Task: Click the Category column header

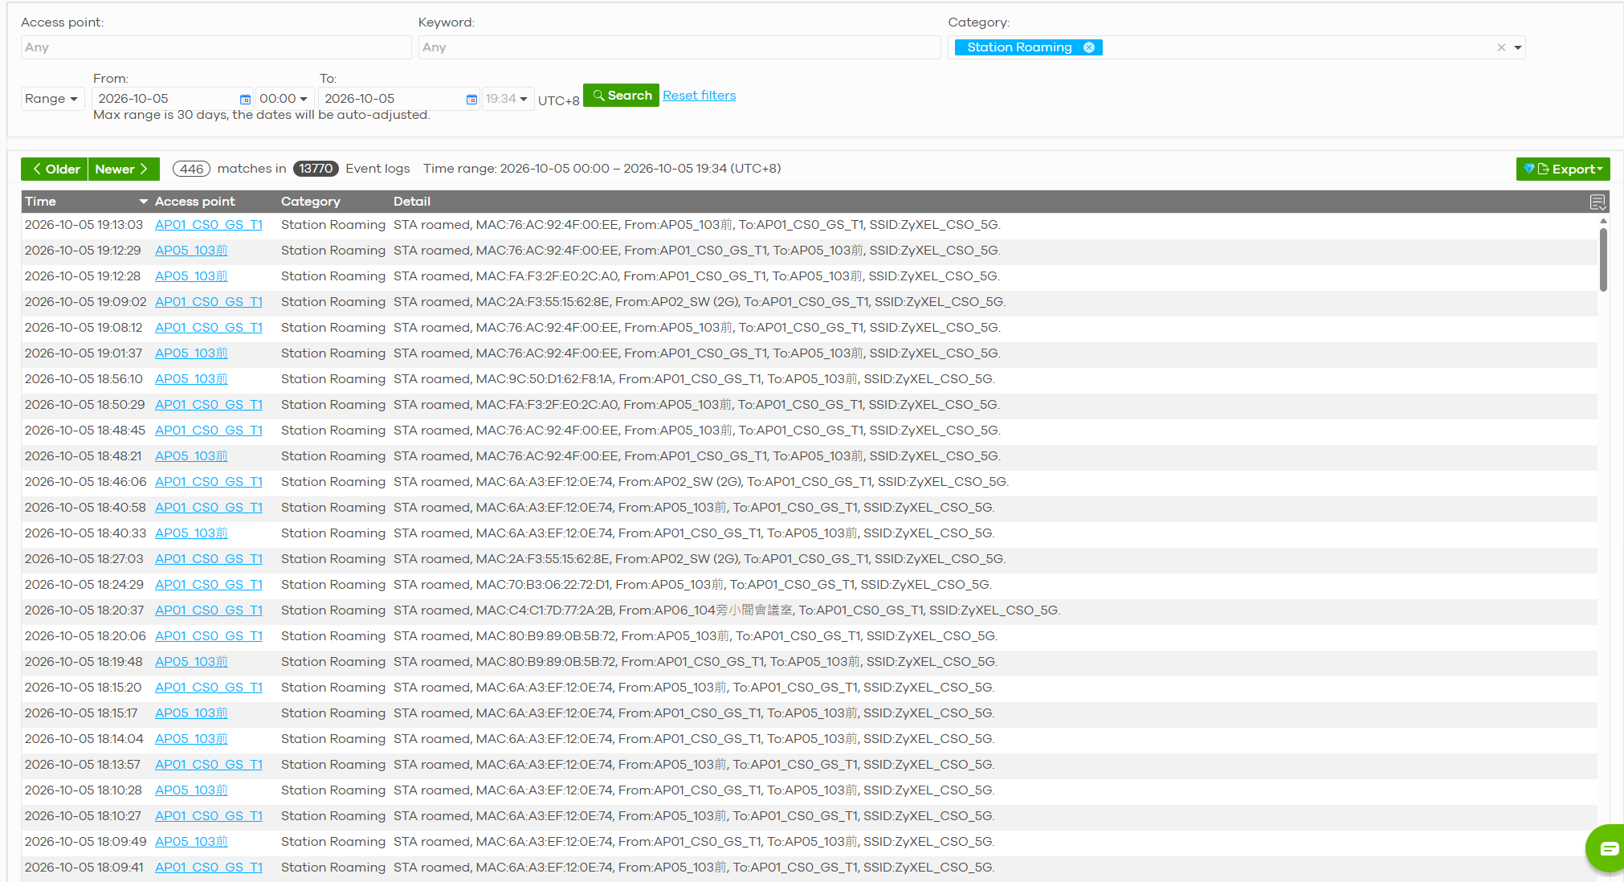Action: 311,202
